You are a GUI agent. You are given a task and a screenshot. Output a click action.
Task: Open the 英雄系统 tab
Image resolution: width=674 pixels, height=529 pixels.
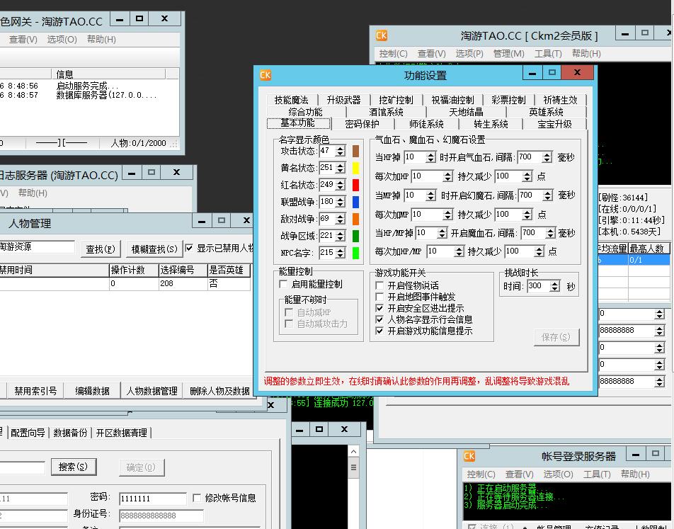click(546, 112)
